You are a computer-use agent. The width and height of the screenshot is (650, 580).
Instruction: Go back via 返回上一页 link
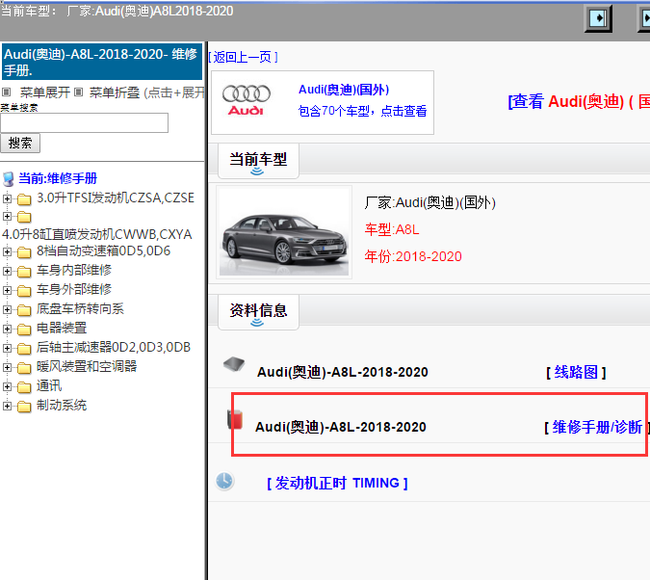(243, 57)
